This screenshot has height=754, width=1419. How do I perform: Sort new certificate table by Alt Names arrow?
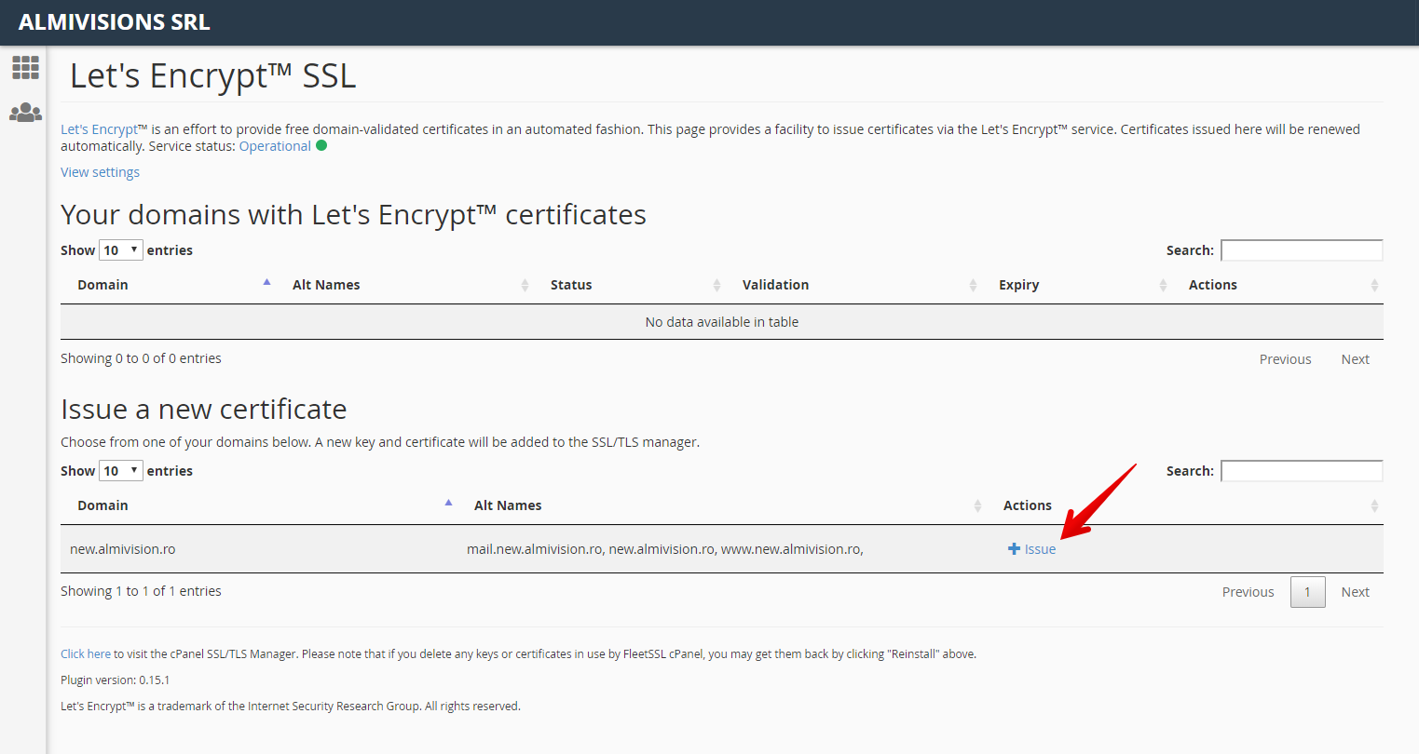pyautogui.click(x=977, y=505)
